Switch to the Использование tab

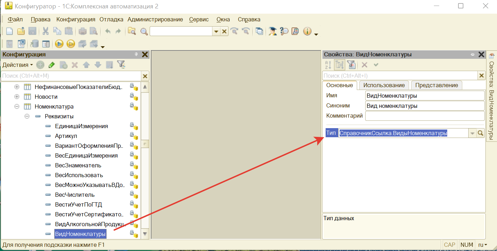point(384,85)
